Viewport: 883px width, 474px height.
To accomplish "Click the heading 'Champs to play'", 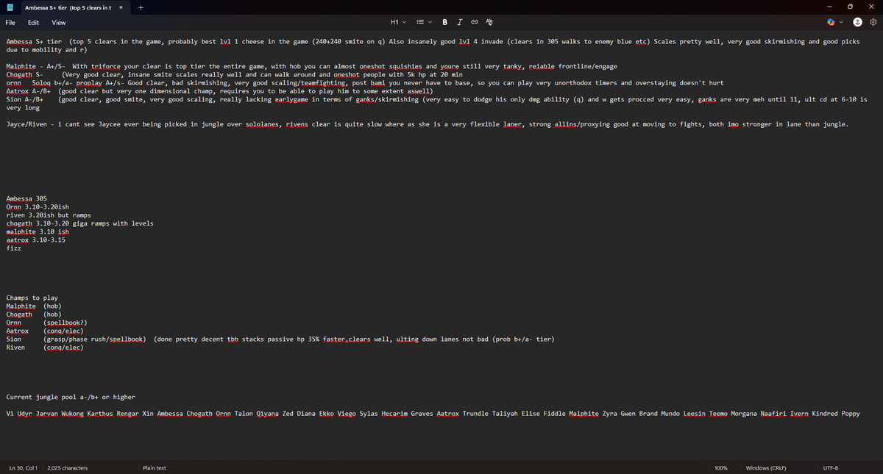I will click(x=32, y=298).
